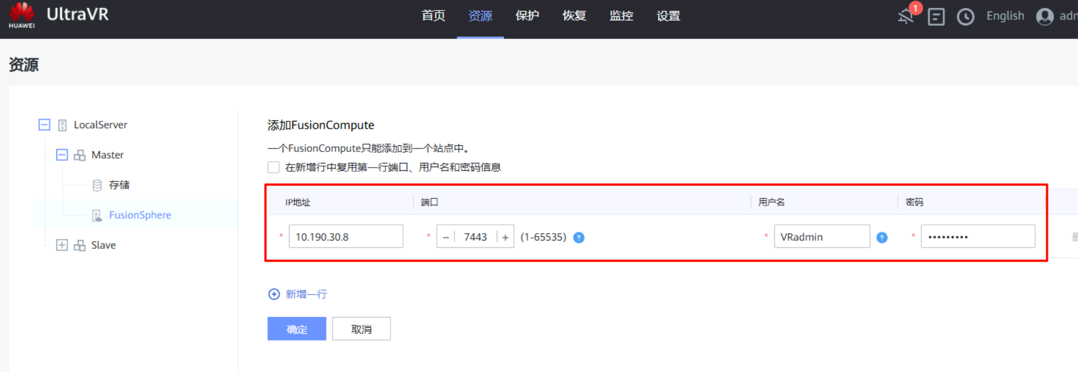Click the help icon next to port range

578,237
